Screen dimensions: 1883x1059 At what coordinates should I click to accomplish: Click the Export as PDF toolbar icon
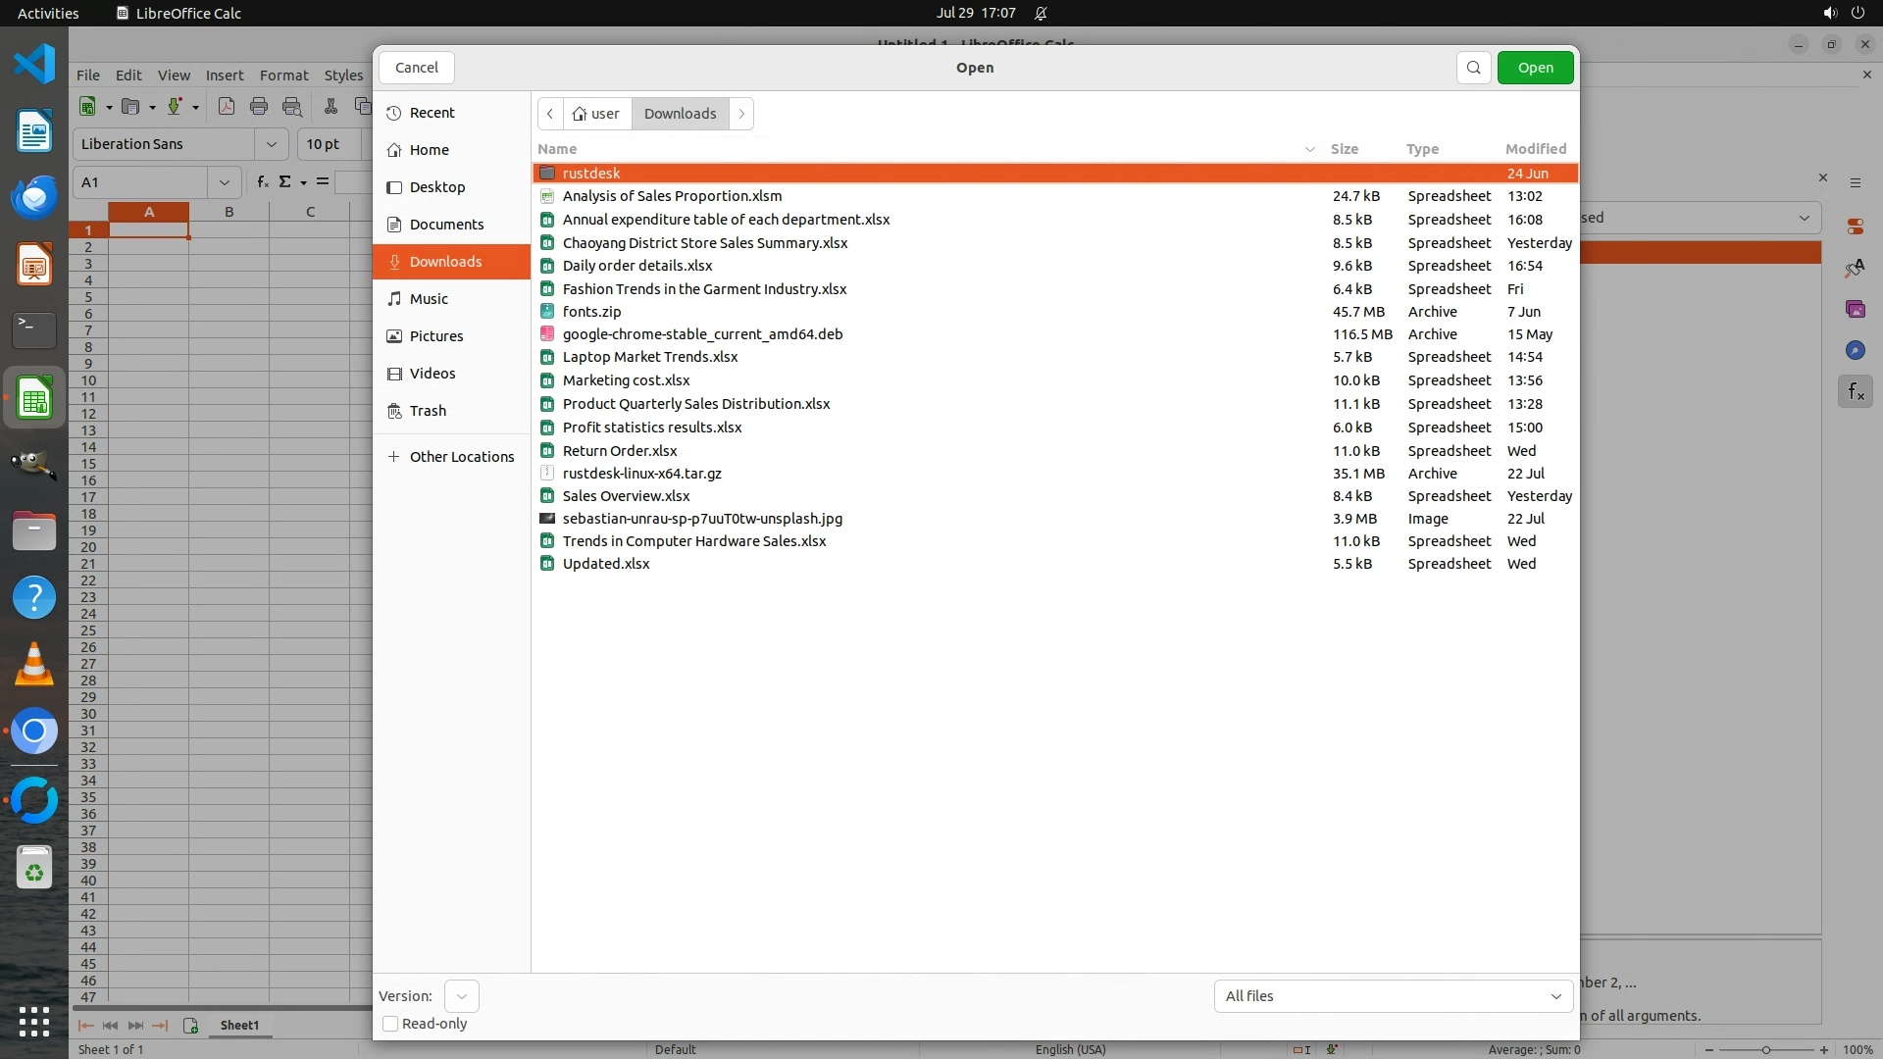(227, 107)
